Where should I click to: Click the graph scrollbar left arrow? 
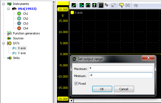click(x=72, y=101)
